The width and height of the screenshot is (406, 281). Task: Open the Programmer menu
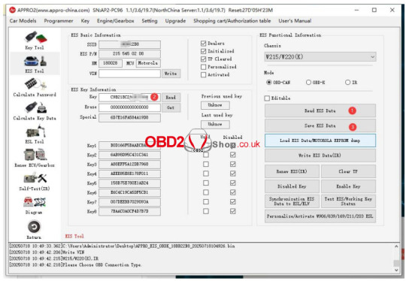(59, 21)
